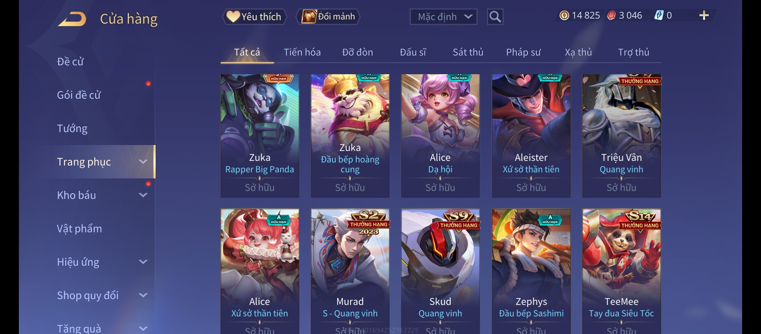Open the search magnifier icon

click(495, 17)
